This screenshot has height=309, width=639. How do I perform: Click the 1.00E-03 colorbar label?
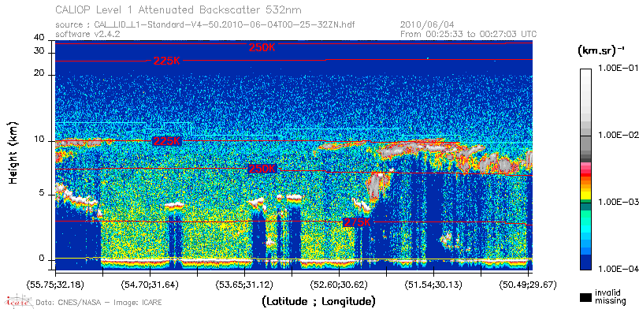coord(617,203)
